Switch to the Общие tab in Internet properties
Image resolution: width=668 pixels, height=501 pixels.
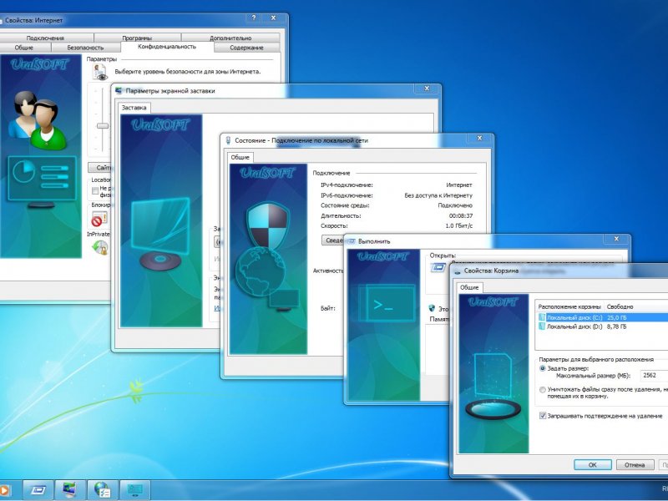24,48
